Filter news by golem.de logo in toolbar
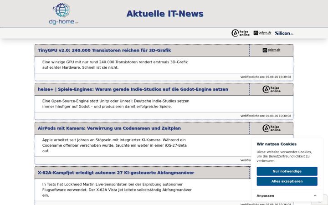The height and width of the screenshot is (205, 328). click(262, 33)
